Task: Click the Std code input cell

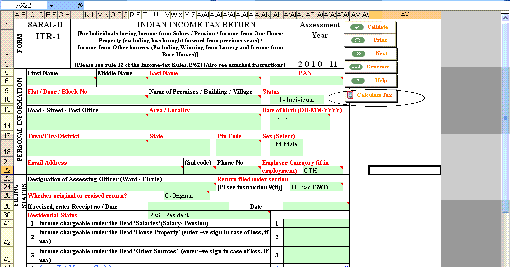Action: coord(200,170)
